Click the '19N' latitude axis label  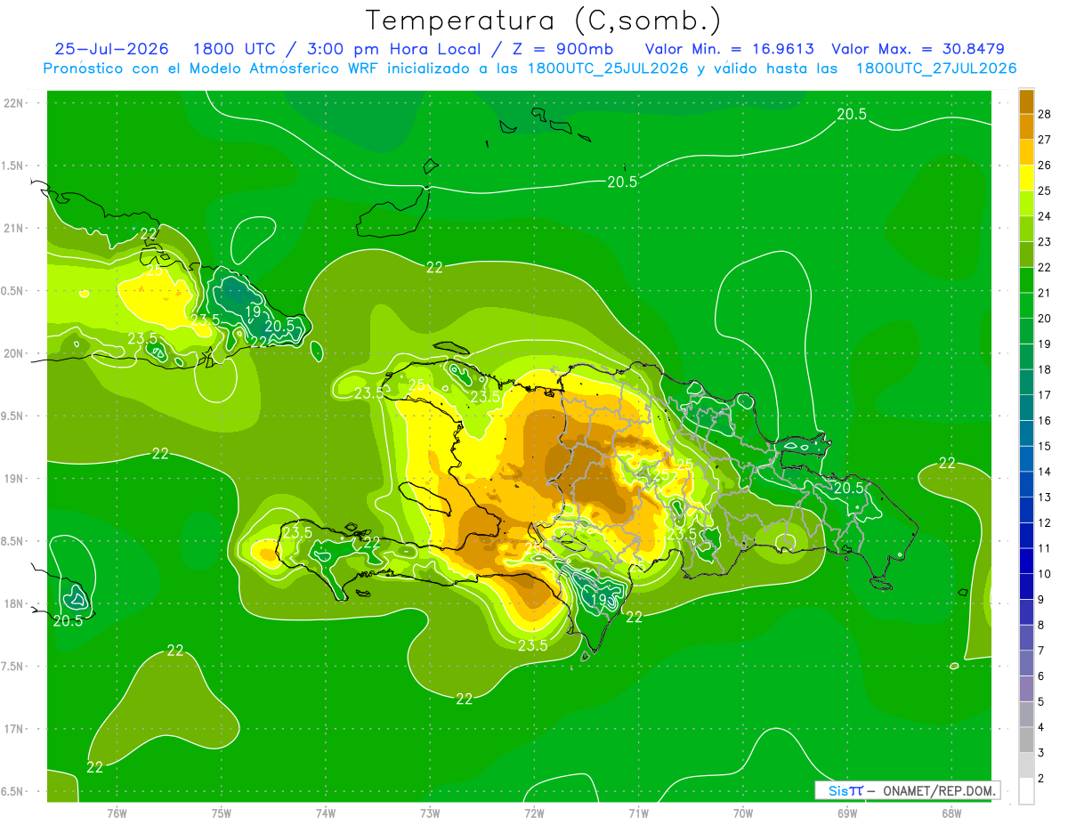pyautogui.click(x=14, y=478)
